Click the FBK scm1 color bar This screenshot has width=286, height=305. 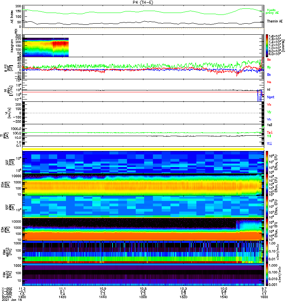click(x=267, y=274)
